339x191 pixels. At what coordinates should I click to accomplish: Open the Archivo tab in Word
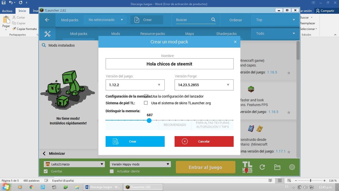(7, 11)
